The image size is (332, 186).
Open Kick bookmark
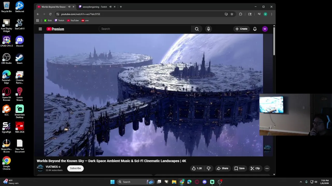coord(48,20)
